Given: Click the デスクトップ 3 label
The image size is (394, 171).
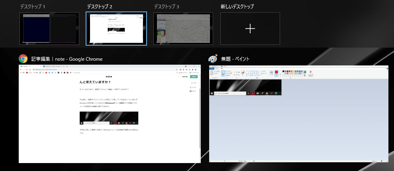Looking at the screenshot, I should tap(167, 6).
